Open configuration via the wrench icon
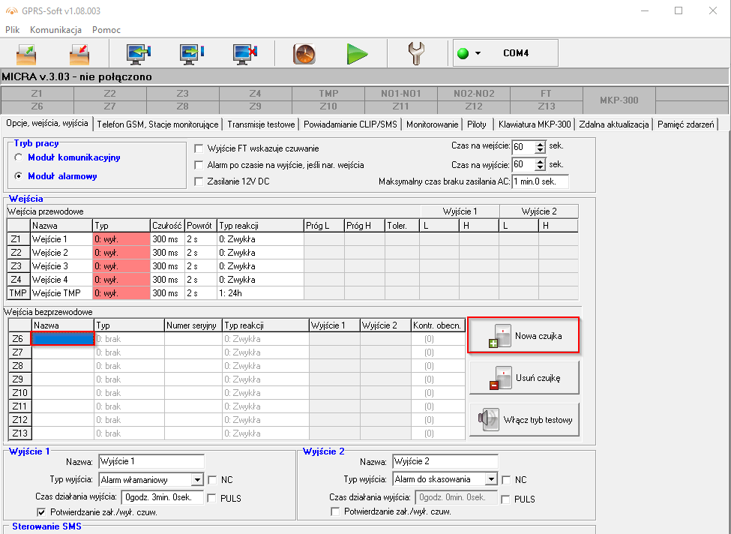 416,53
